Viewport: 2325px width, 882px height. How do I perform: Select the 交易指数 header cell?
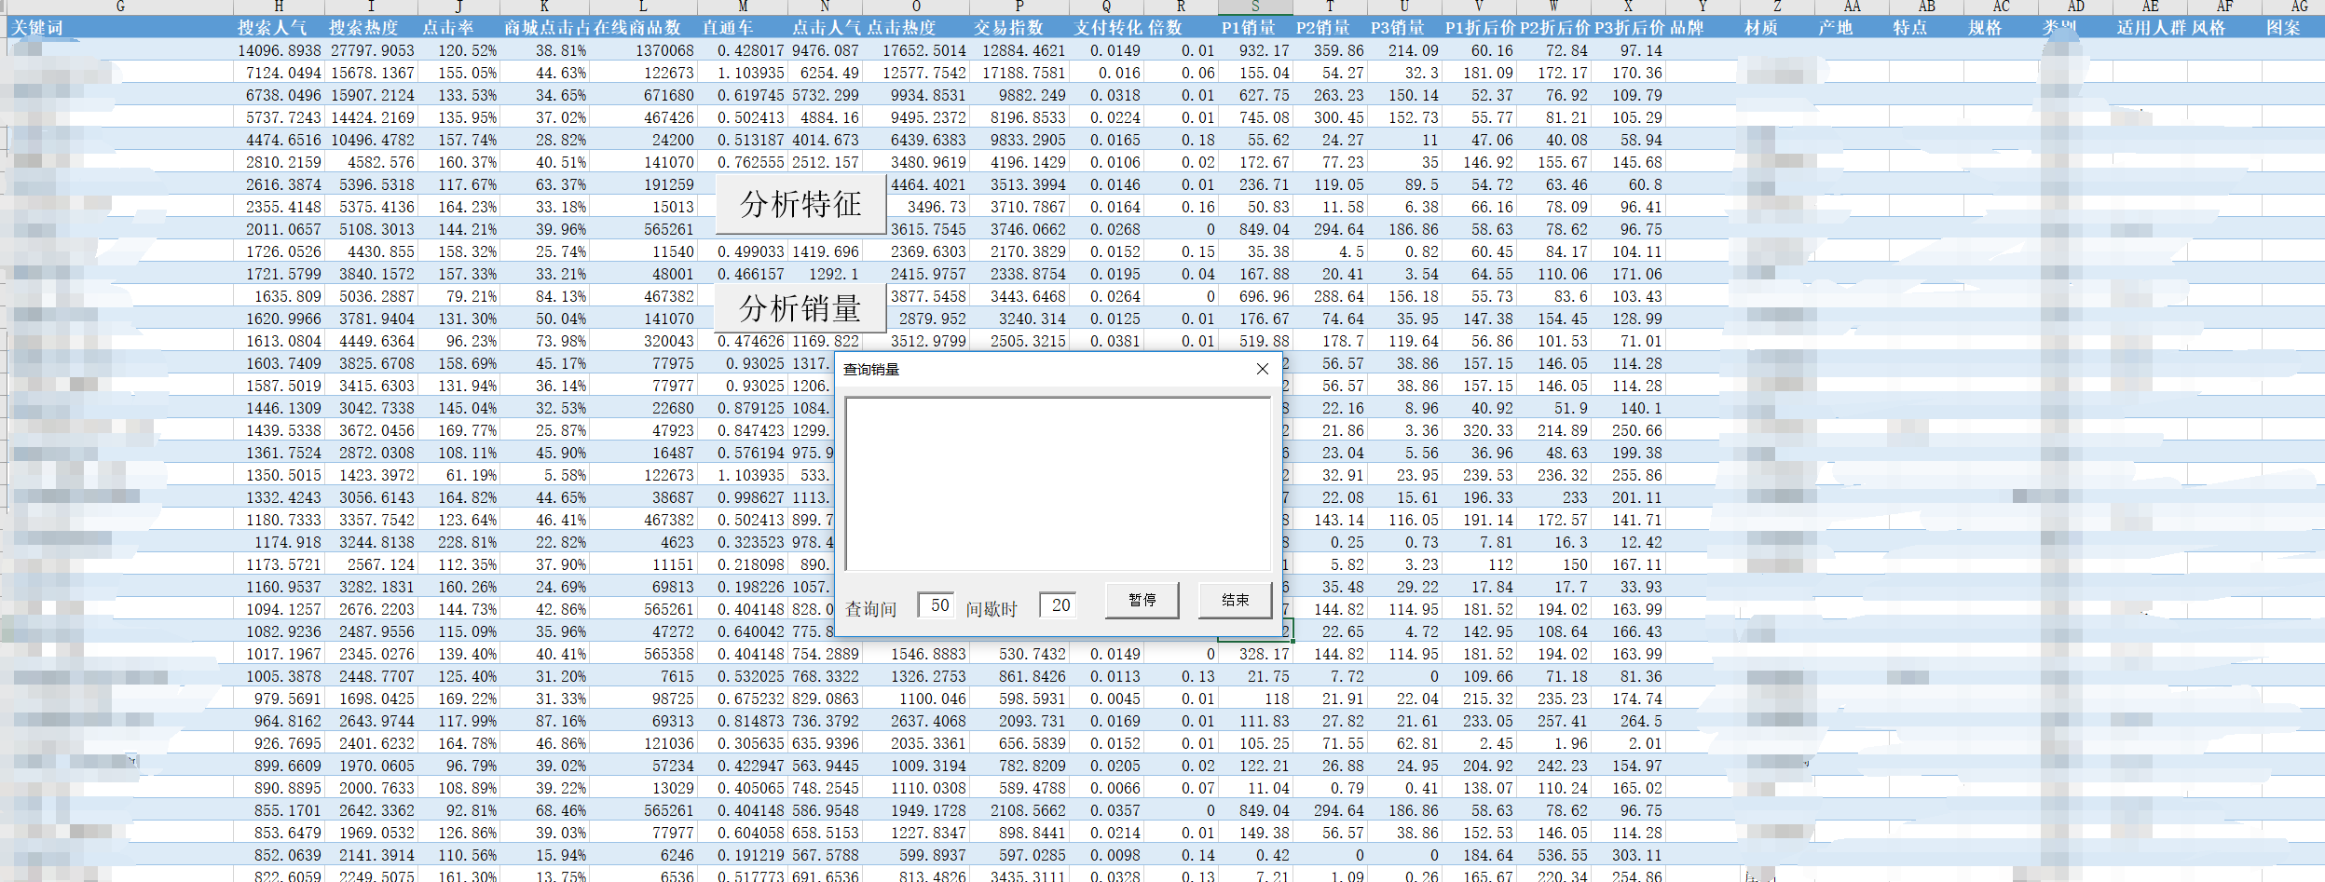pyautogui.click(x=1019, y=28)
